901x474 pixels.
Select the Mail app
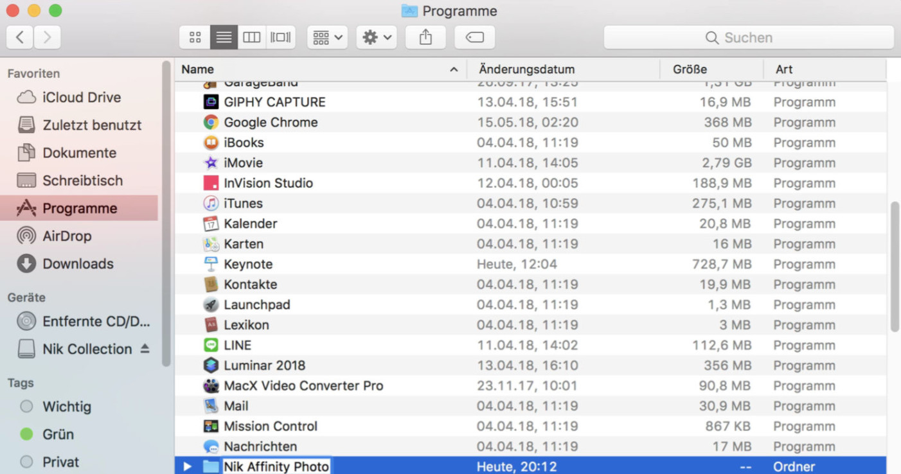(x=530, y=406)
